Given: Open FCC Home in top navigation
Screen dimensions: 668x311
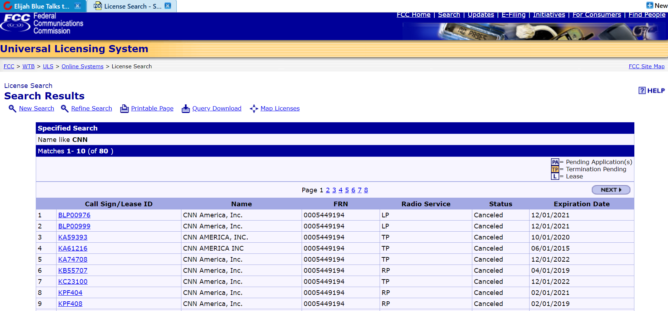Looking at the screenshot, I should (x=414, y=15).
